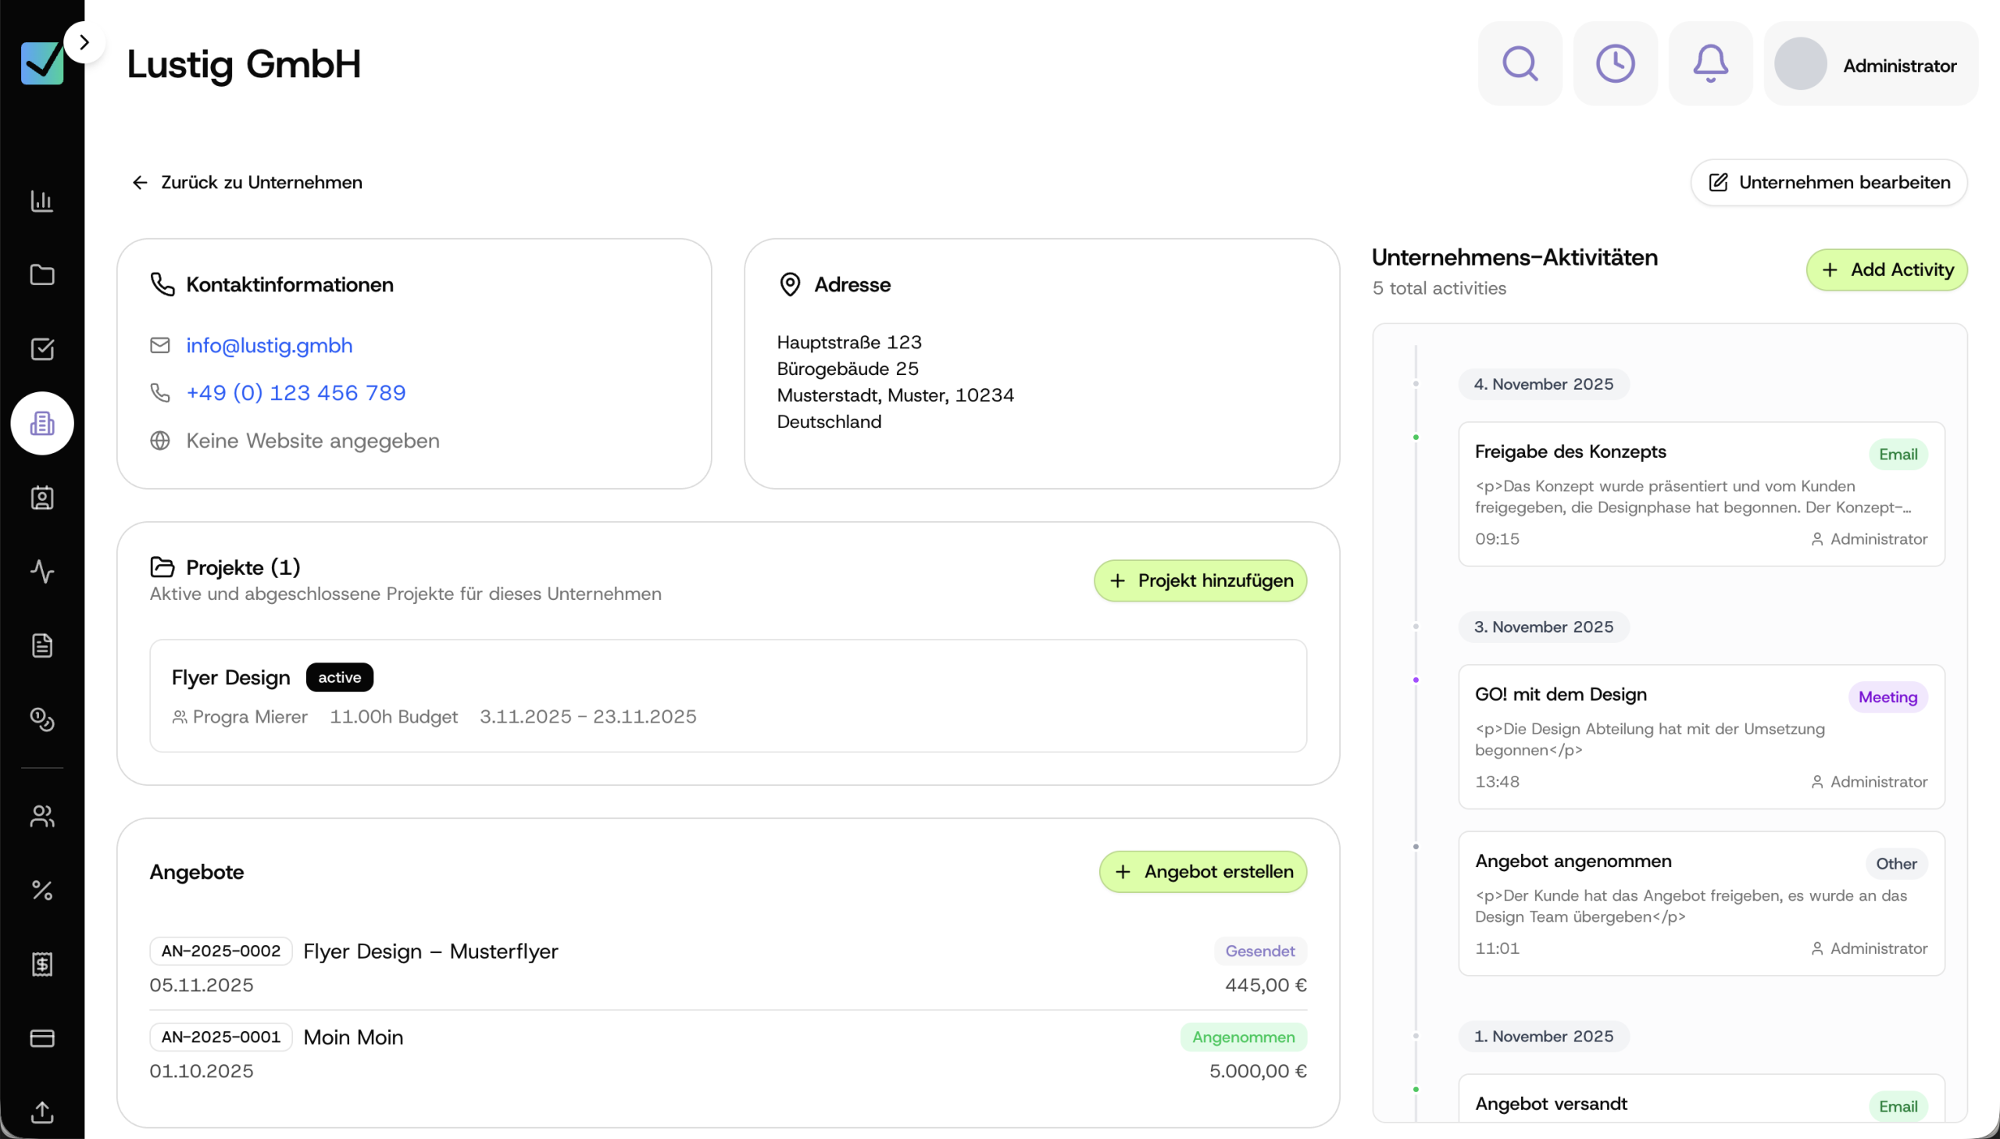This screenshot has height=1139, width=2000.
Task: Open contacts badge sidebar icon
Action: (x=42, y=498)
